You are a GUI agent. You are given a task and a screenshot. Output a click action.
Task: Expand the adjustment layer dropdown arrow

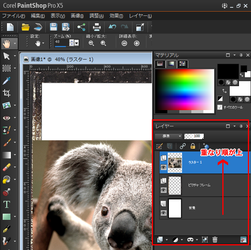(x=182, y=240)
